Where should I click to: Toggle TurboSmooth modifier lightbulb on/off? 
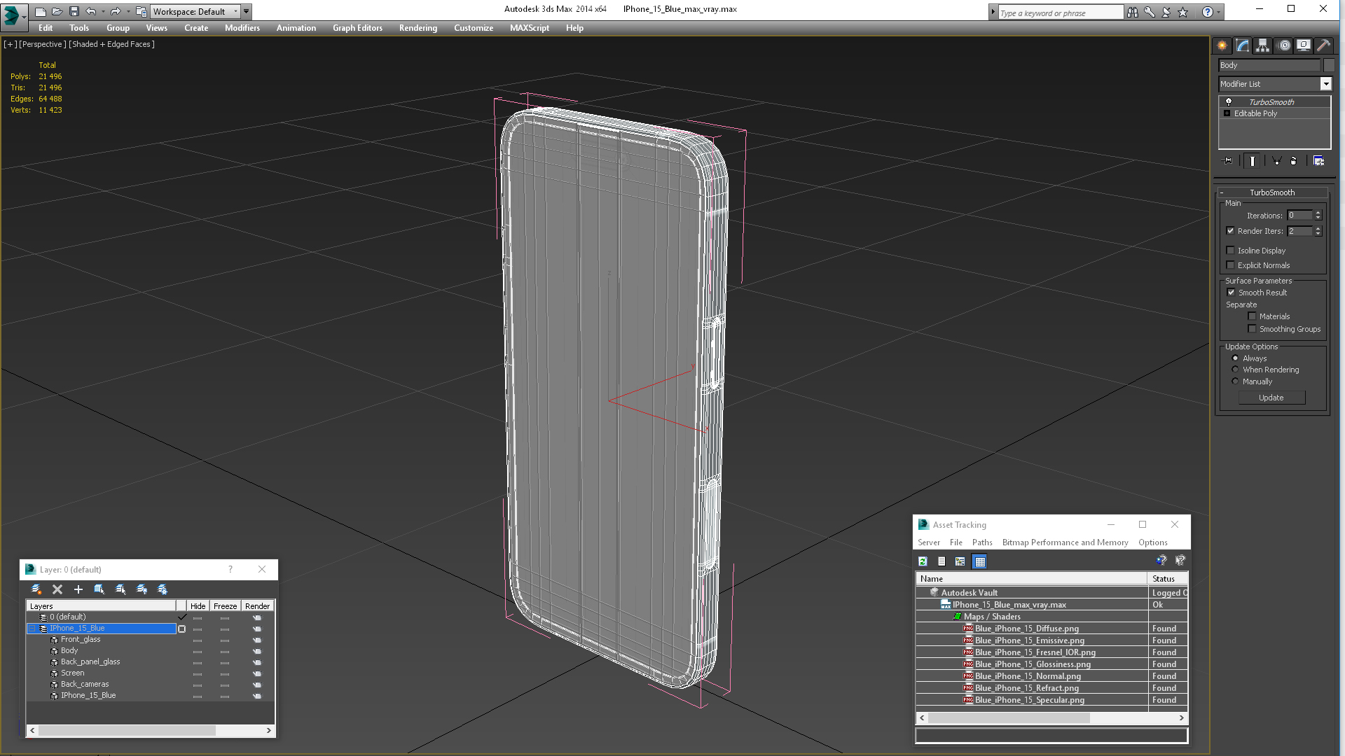pos(1228,102)
